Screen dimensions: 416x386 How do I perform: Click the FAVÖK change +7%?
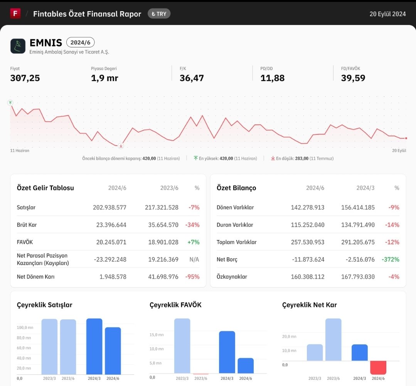click(194, 242)
